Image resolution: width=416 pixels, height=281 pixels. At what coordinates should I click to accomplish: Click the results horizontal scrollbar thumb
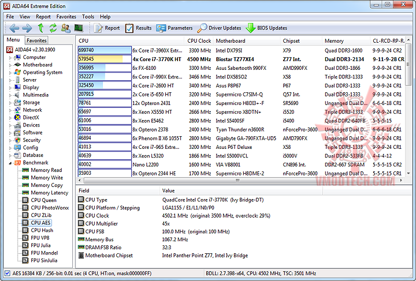click(x=237, y=180)
